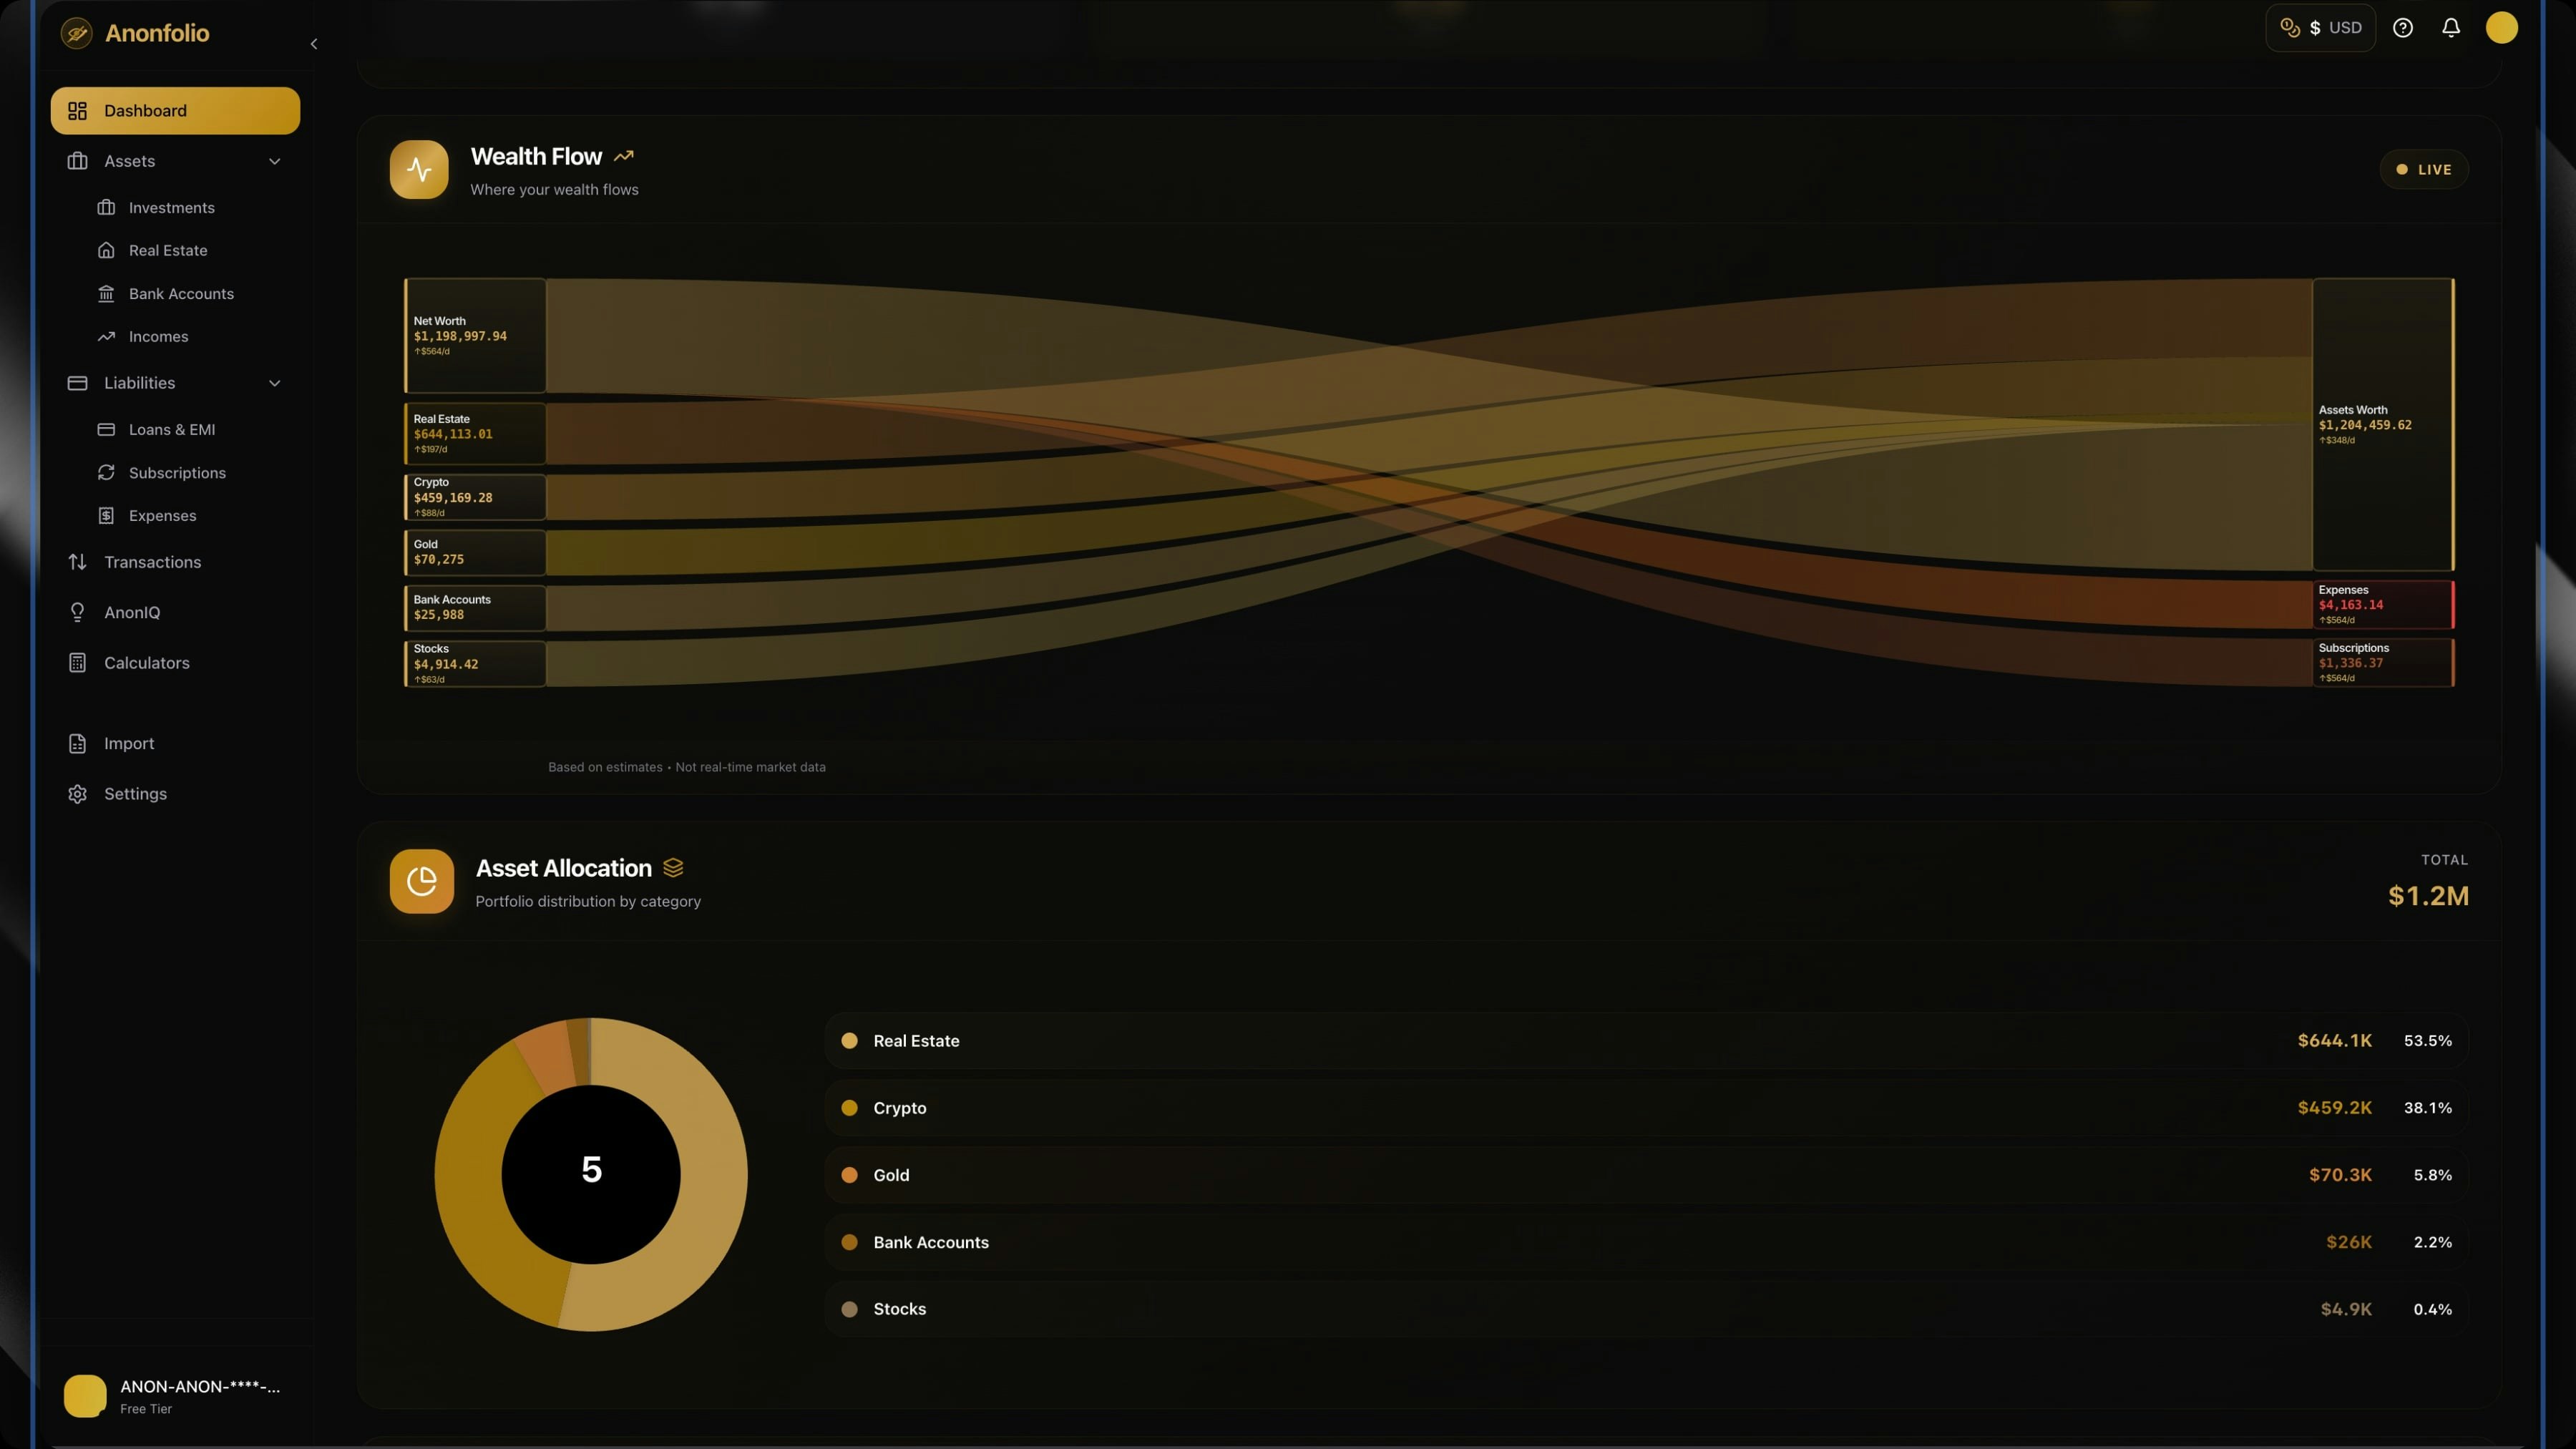Open the Calculators page

coord(146,663)
